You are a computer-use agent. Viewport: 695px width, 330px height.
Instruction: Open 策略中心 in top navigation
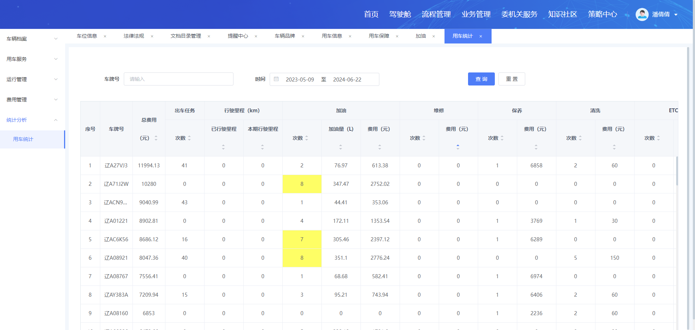point(602,14)
